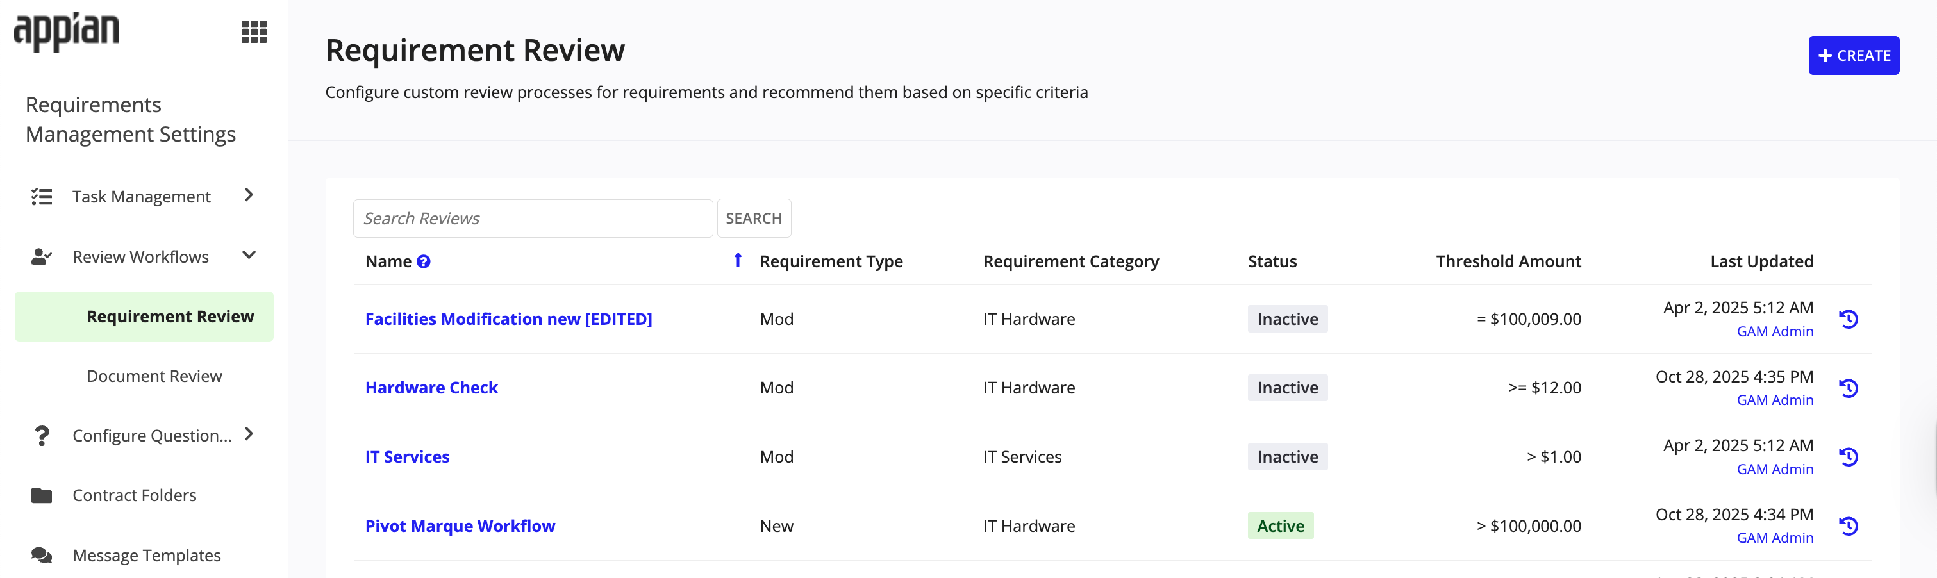Click the Message Templates chat bubbles icon
The height and width of the screenshot is (578, 1937).
(42, 556)
